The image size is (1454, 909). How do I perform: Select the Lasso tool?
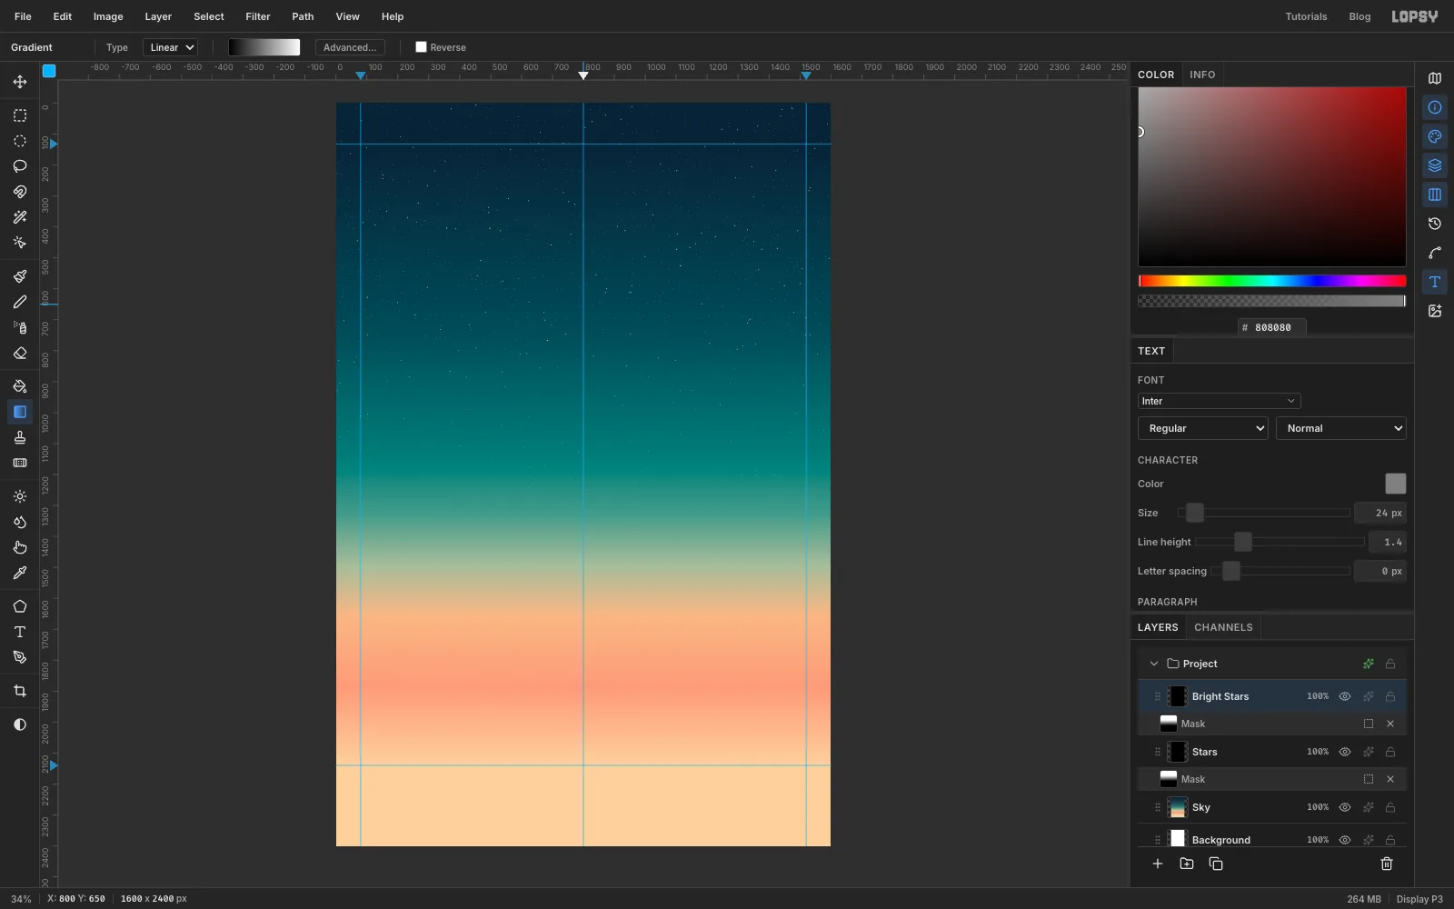[20, 166]
